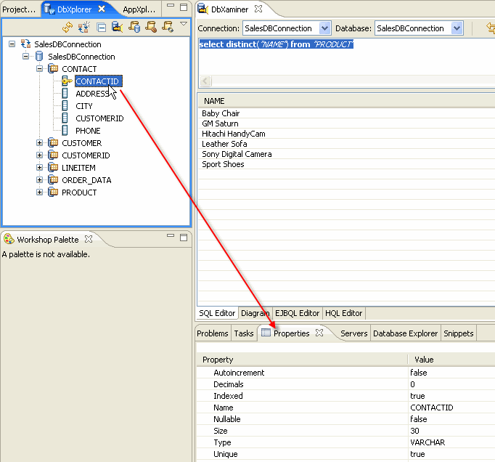The height and width of the screenshot is (462, 495).
Task: Click the LINEITEM table icon
Action: point(53,168)
